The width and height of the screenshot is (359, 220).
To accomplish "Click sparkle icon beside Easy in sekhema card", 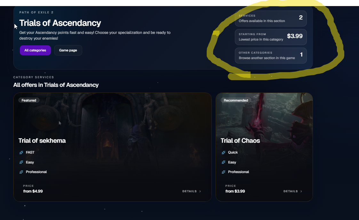I will tap(21, 162).
